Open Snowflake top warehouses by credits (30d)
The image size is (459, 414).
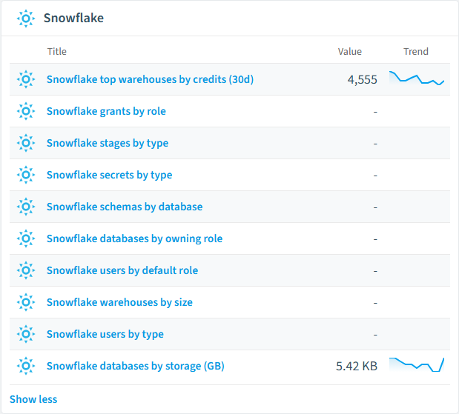[x=150, y=79]
